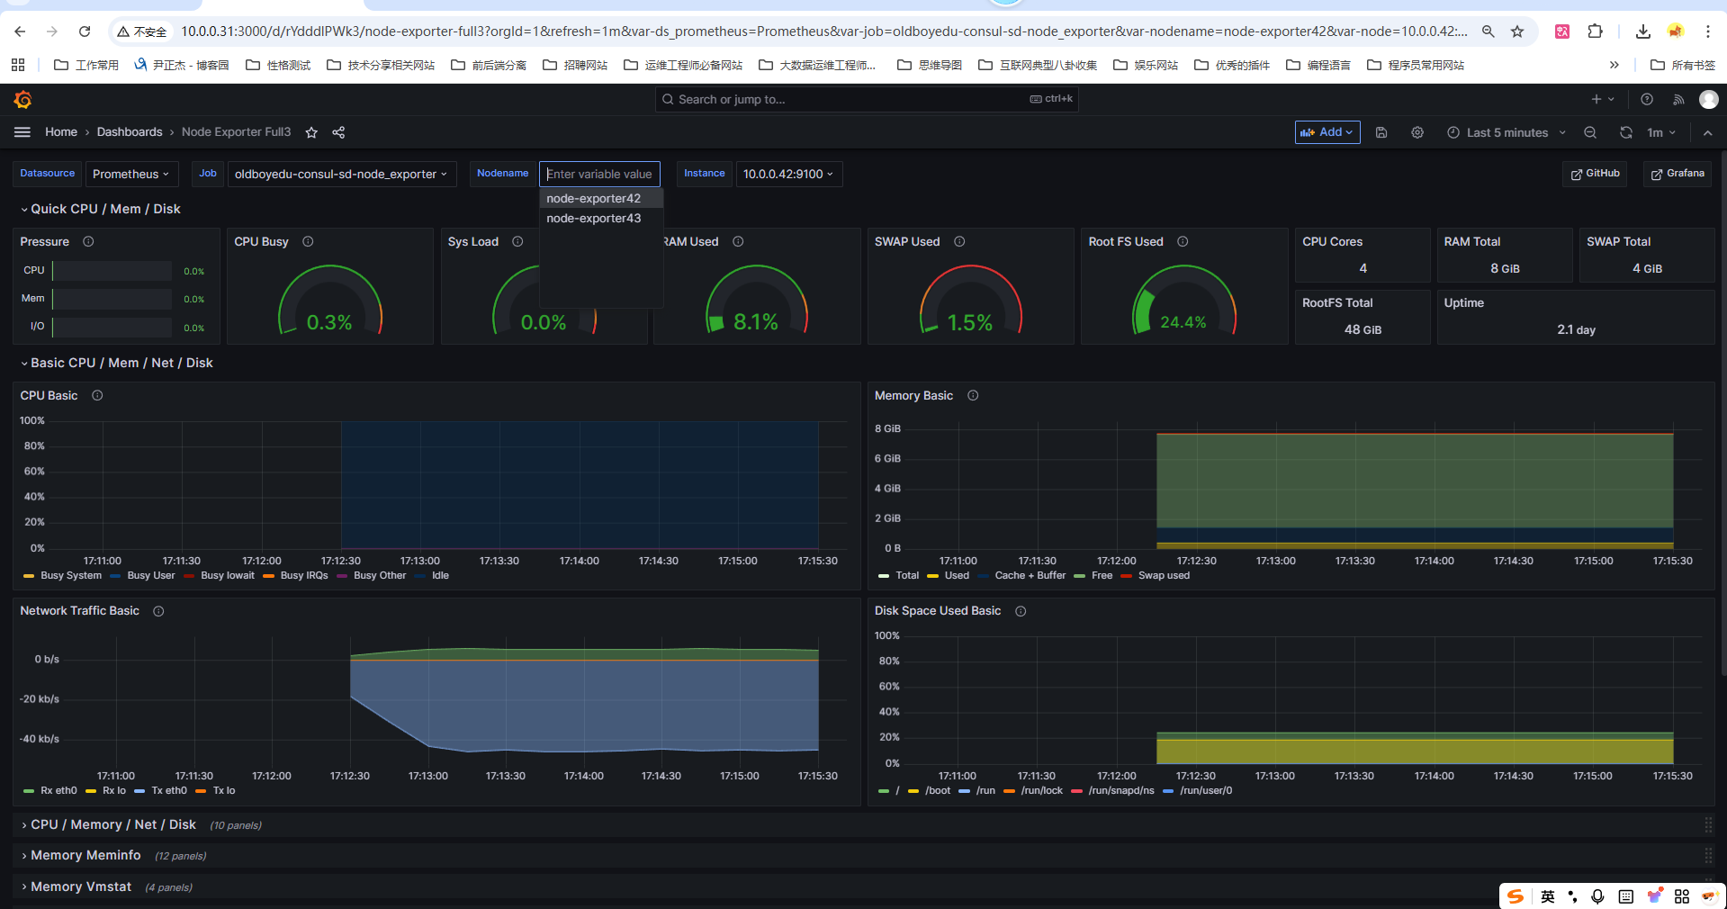Go to Dashboards breadcrumb

(x=130, y=132)
